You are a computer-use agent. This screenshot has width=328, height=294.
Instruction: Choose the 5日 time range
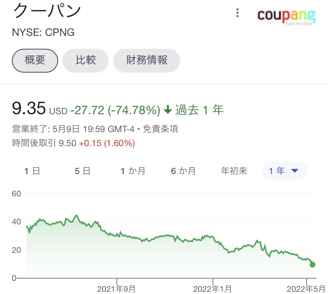click(x=82, y=171)
